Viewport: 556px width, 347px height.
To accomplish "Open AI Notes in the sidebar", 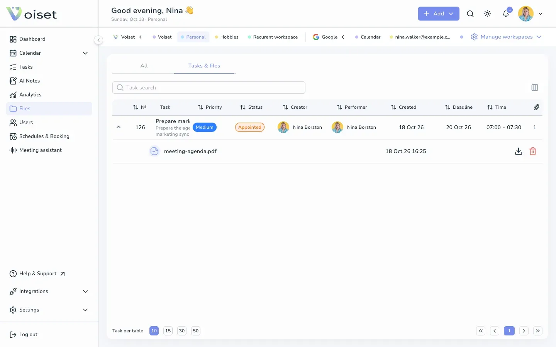I will tap(49, 81).
